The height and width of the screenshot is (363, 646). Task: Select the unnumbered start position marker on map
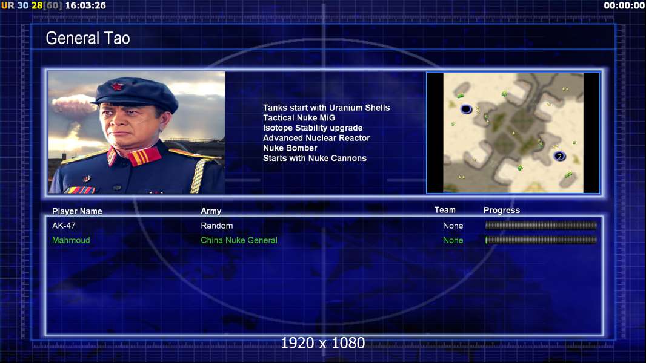pos(466,109)
